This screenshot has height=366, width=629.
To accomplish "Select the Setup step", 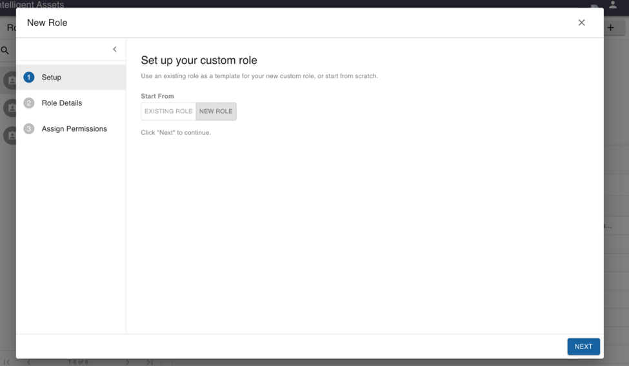I will pos(52,77).
